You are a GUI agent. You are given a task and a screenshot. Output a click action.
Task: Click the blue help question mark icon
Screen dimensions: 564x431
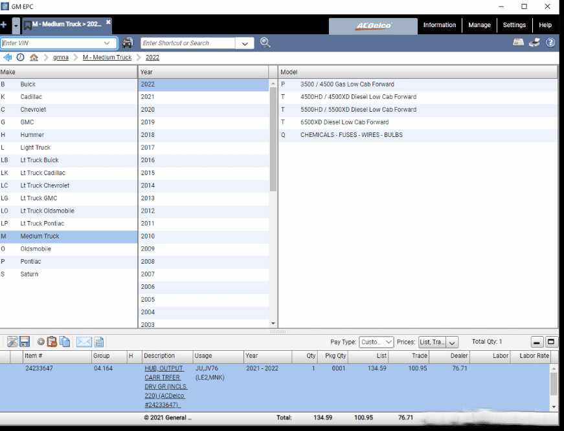pos(550,43)
